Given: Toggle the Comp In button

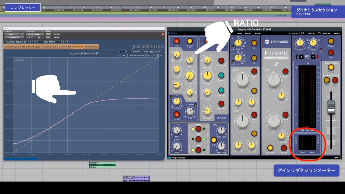Looking at the screenshot, I should pyautogui.click(x=190, y=41).
